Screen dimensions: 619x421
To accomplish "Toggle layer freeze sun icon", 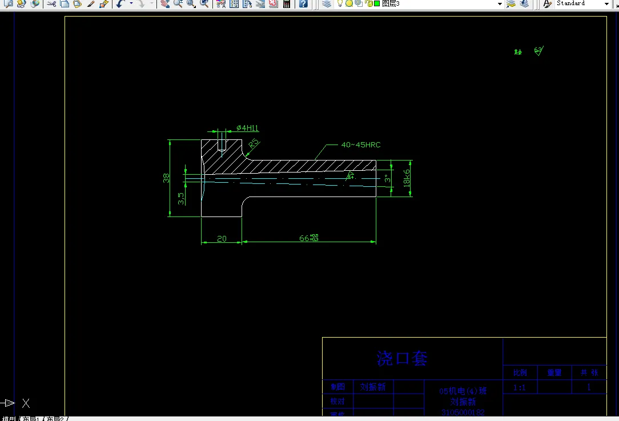I will point(349,3).
